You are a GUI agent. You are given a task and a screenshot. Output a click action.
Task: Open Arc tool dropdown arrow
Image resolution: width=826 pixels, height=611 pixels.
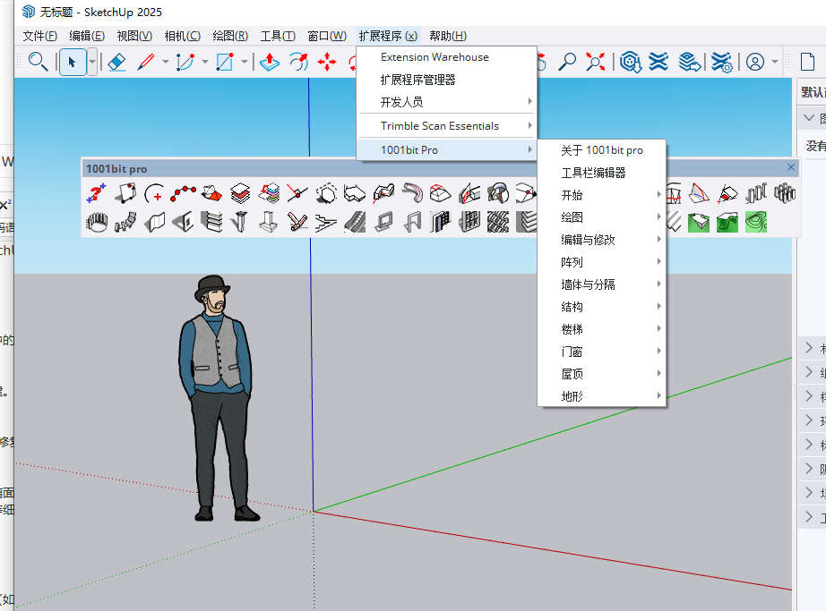205,62
